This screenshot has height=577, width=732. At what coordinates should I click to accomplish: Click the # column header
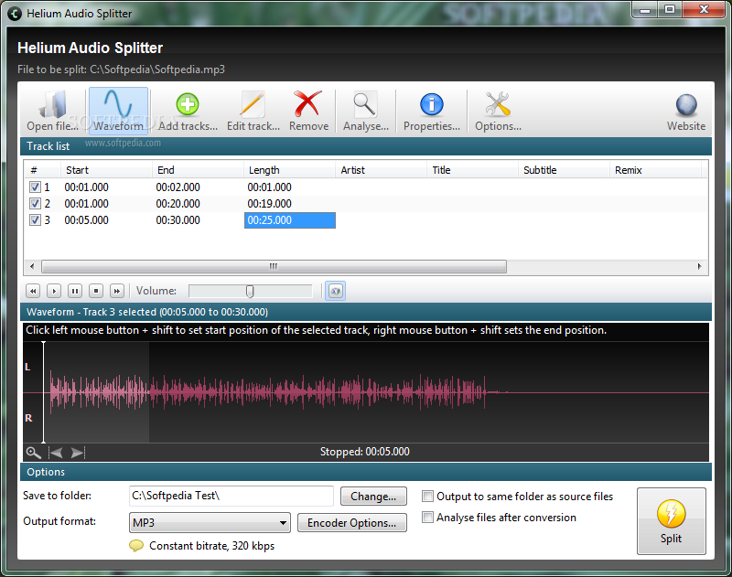pyautogui.click(x=42, y=170)
